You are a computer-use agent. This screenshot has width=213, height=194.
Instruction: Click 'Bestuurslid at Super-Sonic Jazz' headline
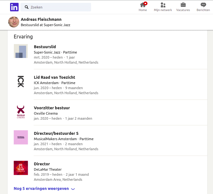45,25
